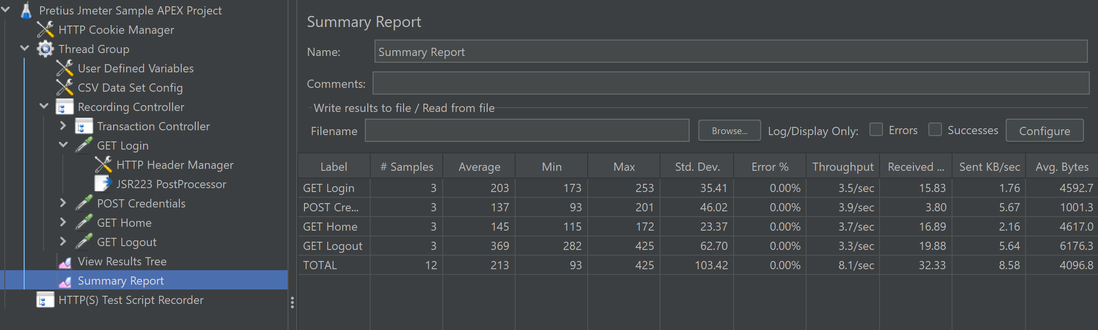Click the HTTP Cookie Manager wrench icon
This screenshot has height=330, width=1098.
click(x=45, y=29)
